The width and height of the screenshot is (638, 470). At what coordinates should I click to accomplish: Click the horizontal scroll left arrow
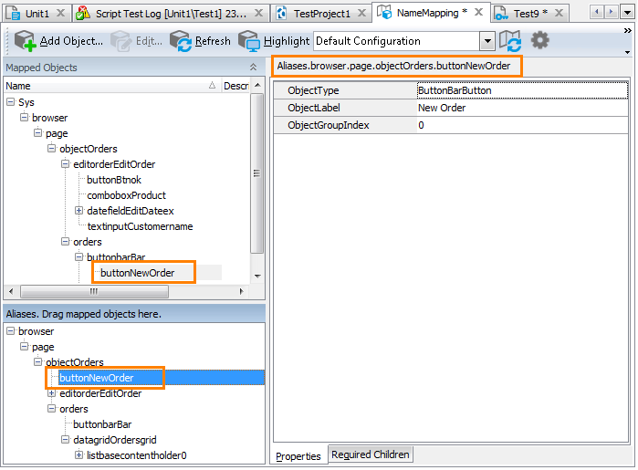tap(11, 291)
